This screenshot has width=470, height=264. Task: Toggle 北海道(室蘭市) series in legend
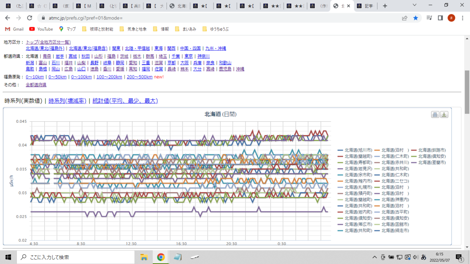coord(428,162)
